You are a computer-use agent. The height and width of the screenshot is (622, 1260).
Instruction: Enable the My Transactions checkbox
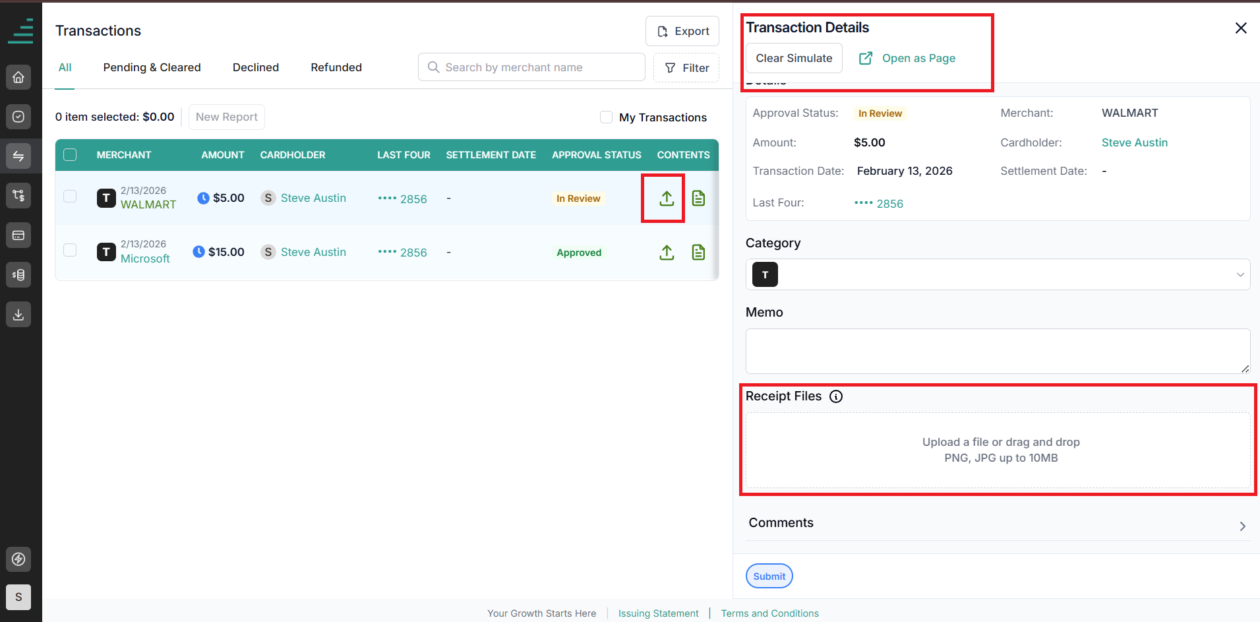pyautogui.click(x=606, y=117)
